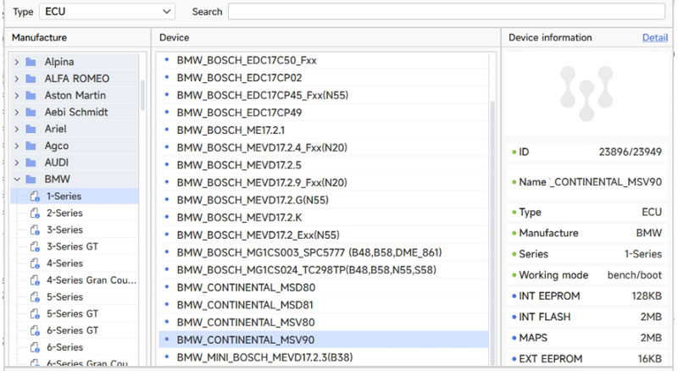
Task: Select BMW_BOSCH_MEVD17.2.G(N55) device
Action: click(324, 200)
